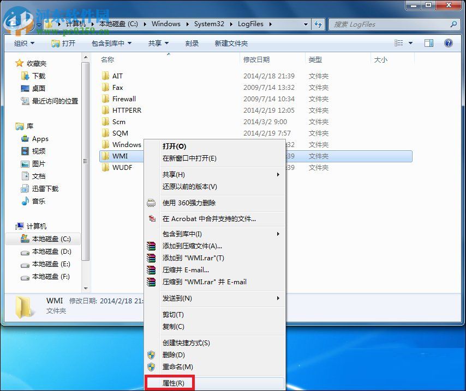This screenshot has height=391, width=466.
Task: Toggle the preview pane icon
Action: (x=429, y=42)
